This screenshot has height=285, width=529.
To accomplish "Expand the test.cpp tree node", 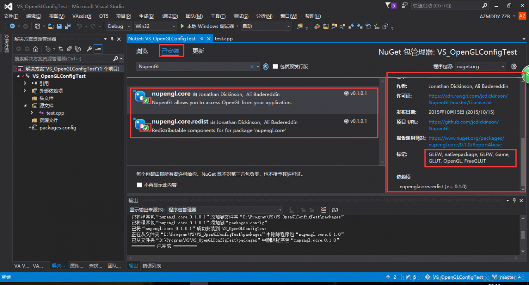I will pyautogui.click(x=32, y=113).
